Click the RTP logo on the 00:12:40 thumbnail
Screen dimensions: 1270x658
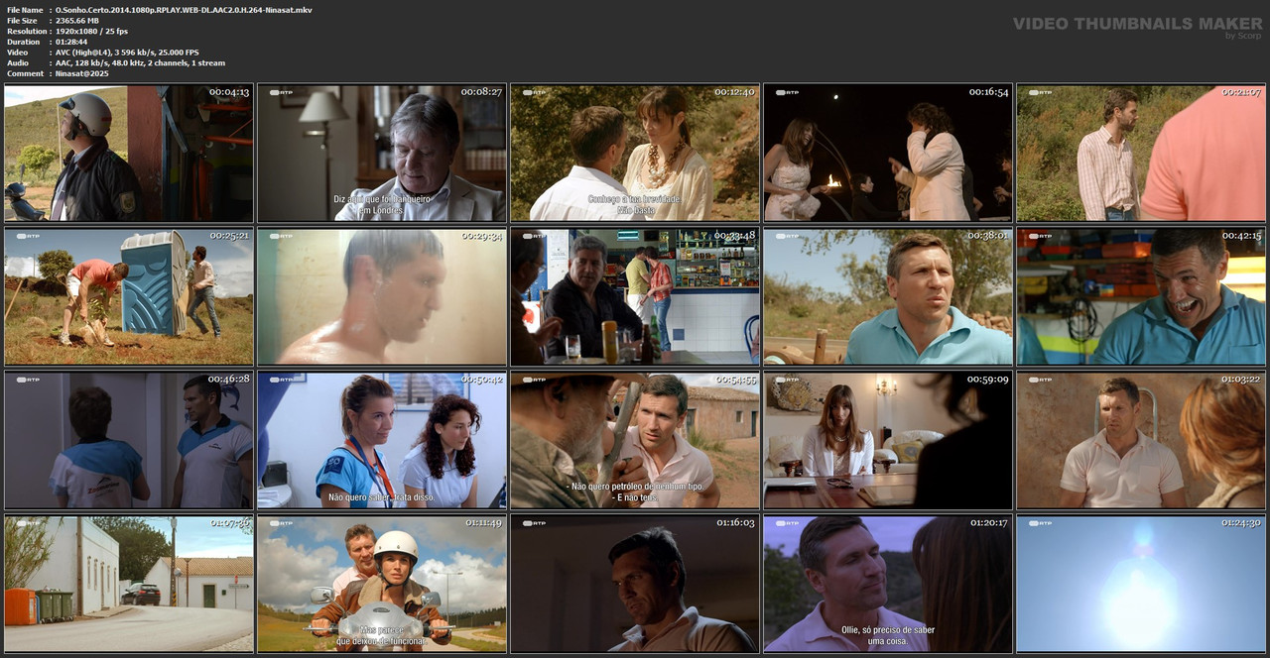pyautogui.click(x=533, y=92)
